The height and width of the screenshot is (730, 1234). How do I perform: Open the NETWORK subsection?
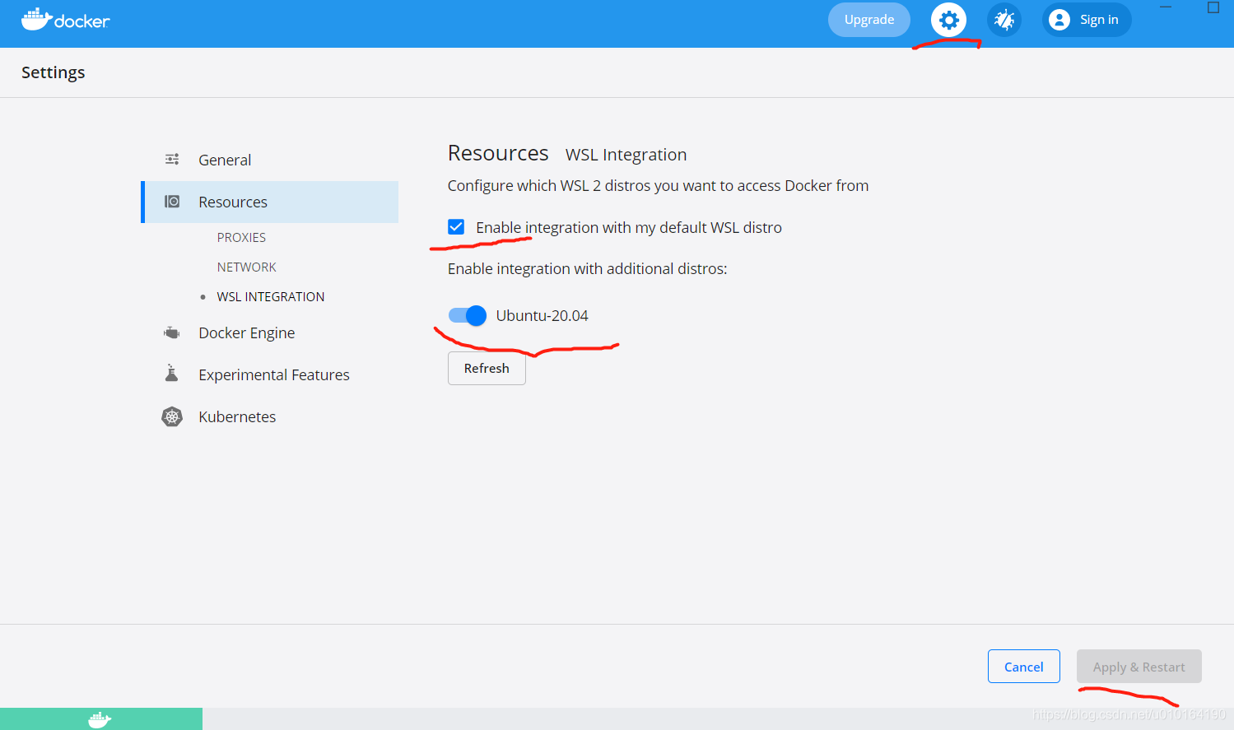click(246, 266)
